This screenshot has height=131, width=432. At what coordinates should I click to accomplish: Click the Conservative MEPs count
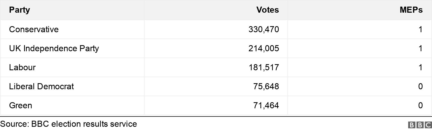(420, 29)
